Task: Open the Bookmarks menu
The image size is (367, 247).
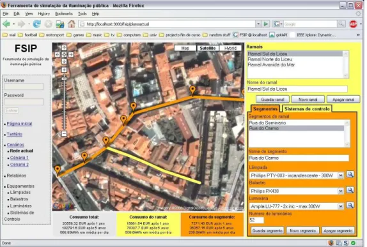Action: coord(64,13)
